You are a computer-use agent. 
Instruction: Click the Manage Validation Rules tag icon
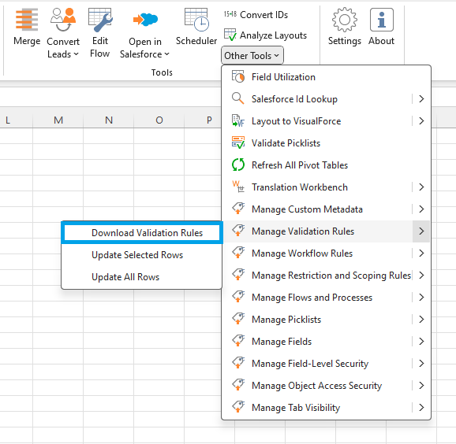point(238,231)
